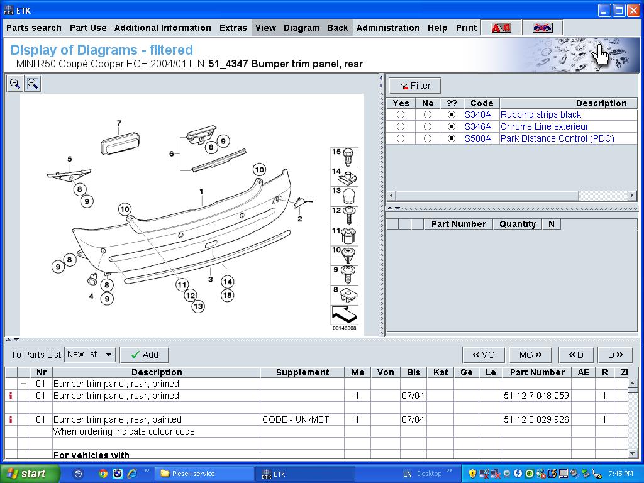Click the info icon beside painted bumper row
The height and width of the screenshot is (483, 644).
11,419
